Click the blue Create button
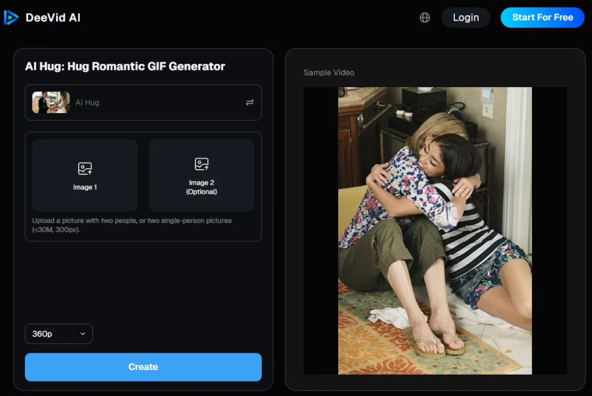The width and height of the screenshot is (592, 396). click(143, 367)
